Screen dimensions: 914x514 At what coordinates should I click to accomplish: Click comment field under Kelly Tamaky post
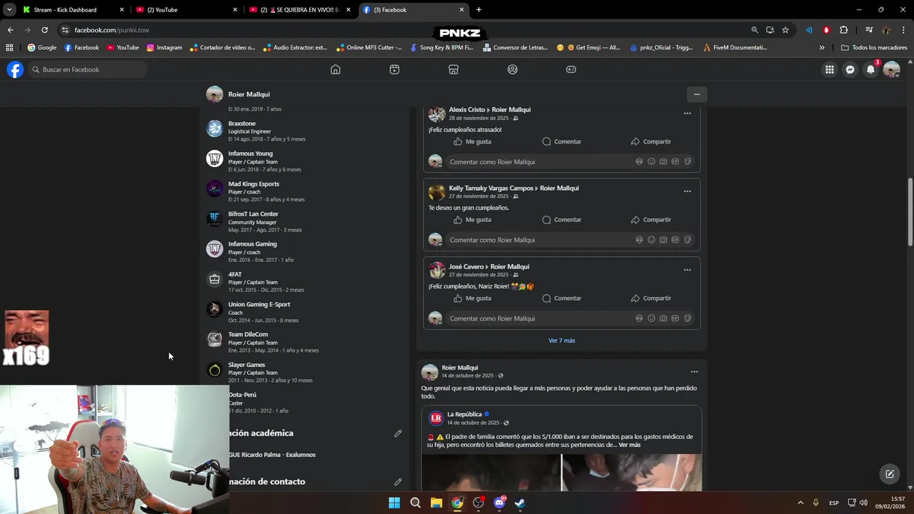point(571,240)
